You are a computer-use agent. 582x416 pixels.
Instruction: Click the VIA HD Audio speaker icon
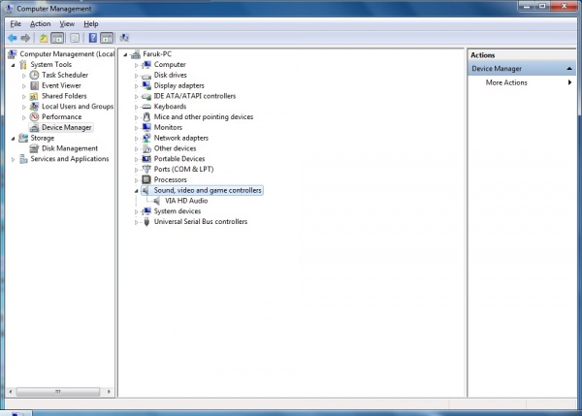click(x=157, y=201)
